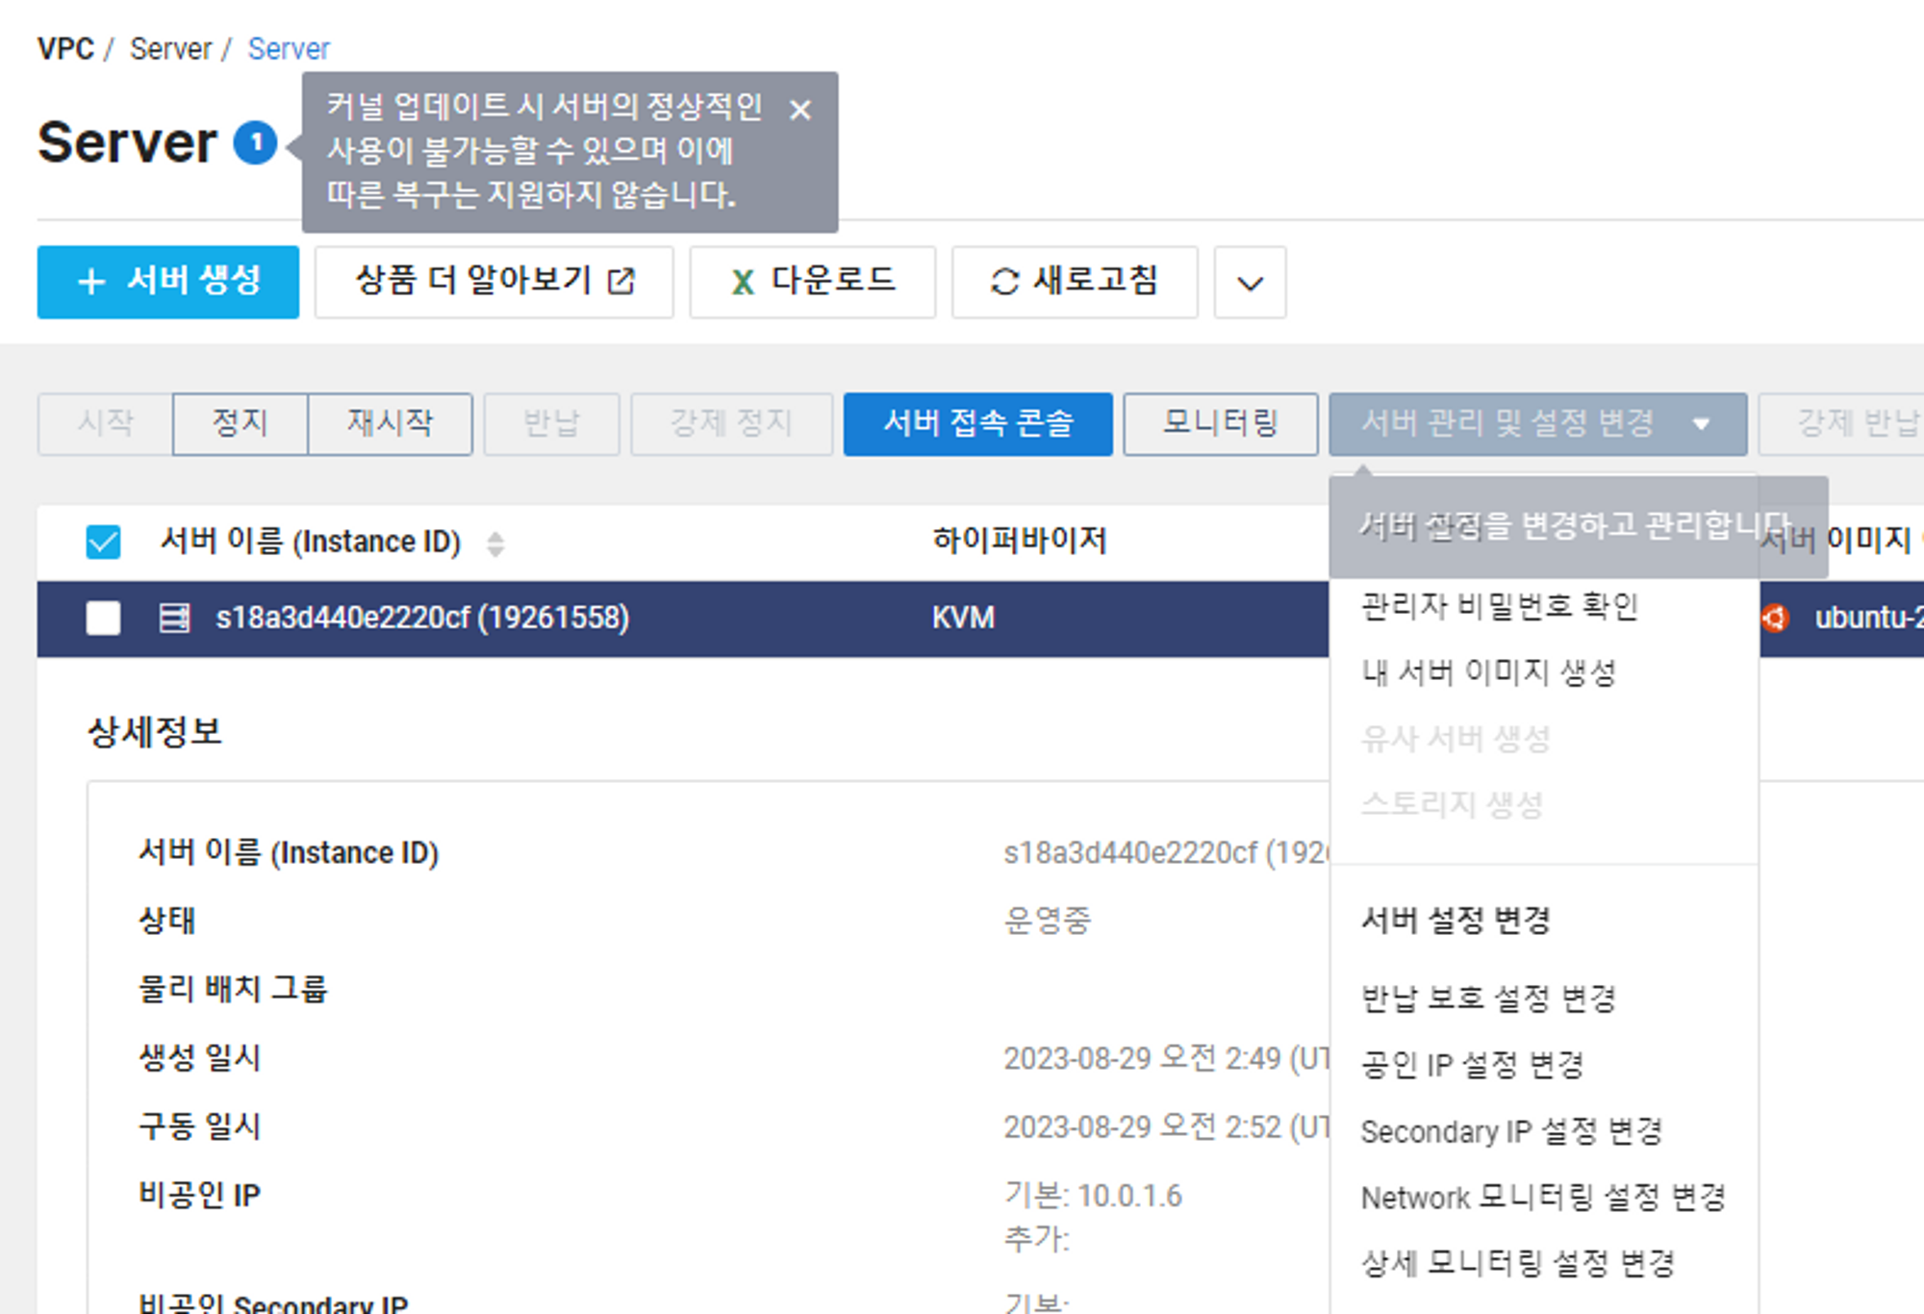Select 공인 IP 설정 변경 option

point(1472,1065)
